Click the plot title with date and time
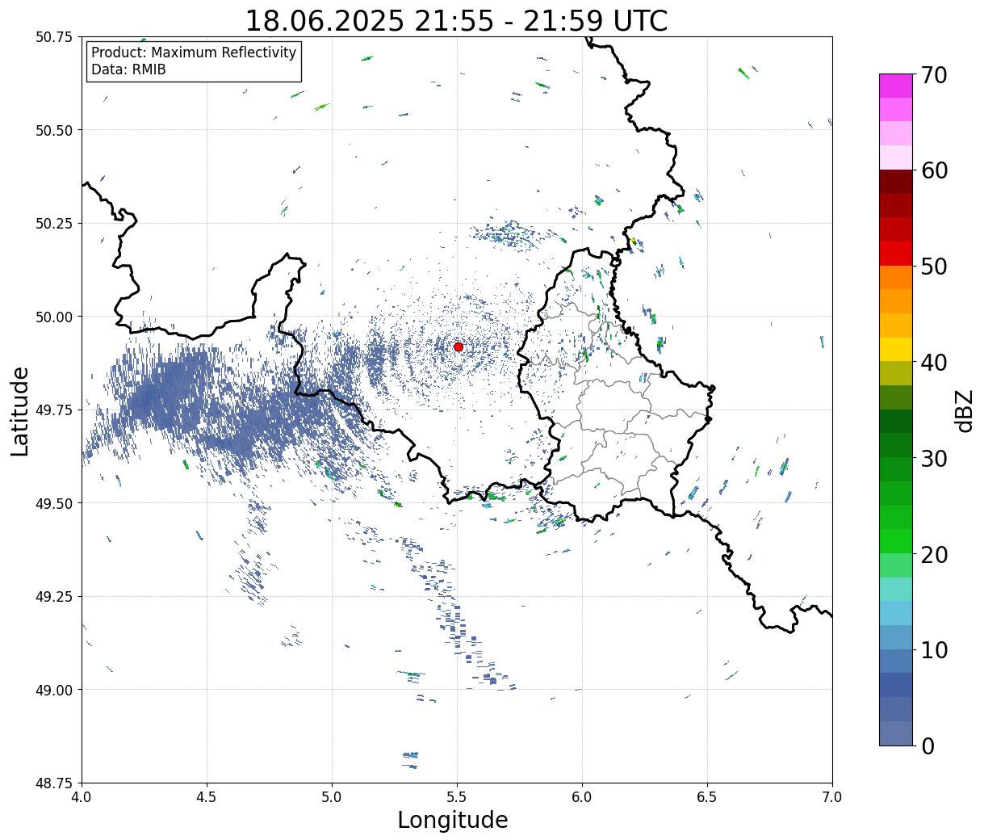Viewport: 984px width, 840px height. tap(456, 20)
